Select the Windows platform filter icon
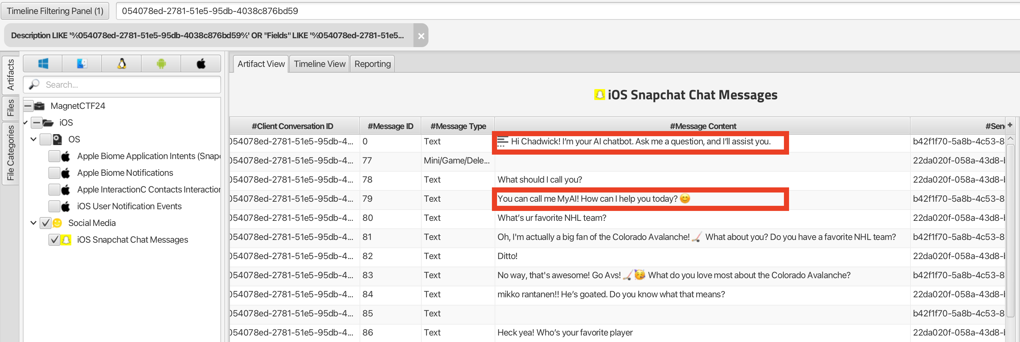The width and height of the screenshot is (1020, 342). tap(43, 63)
